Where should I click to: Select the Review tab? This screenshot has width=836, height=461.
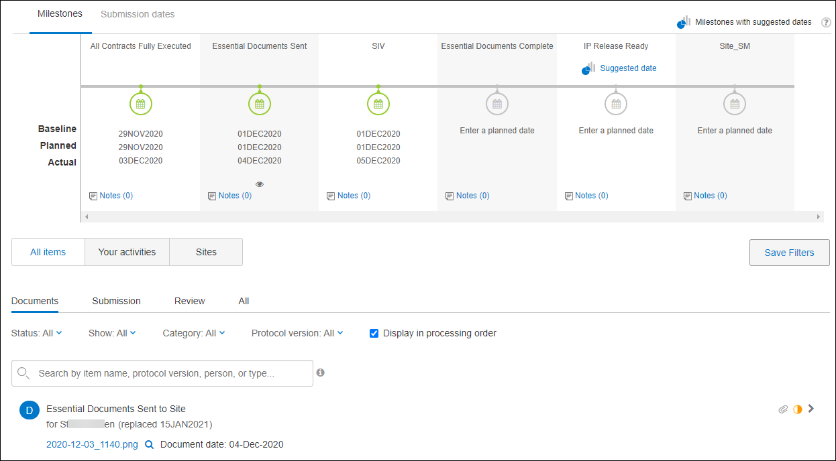pyautogui.click(x=190, y=301)
